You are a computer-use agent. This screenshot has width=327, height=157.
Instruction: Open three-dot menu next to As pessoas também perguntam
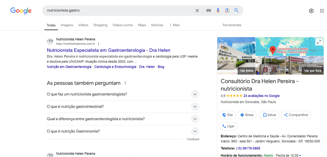coord(125,83)
